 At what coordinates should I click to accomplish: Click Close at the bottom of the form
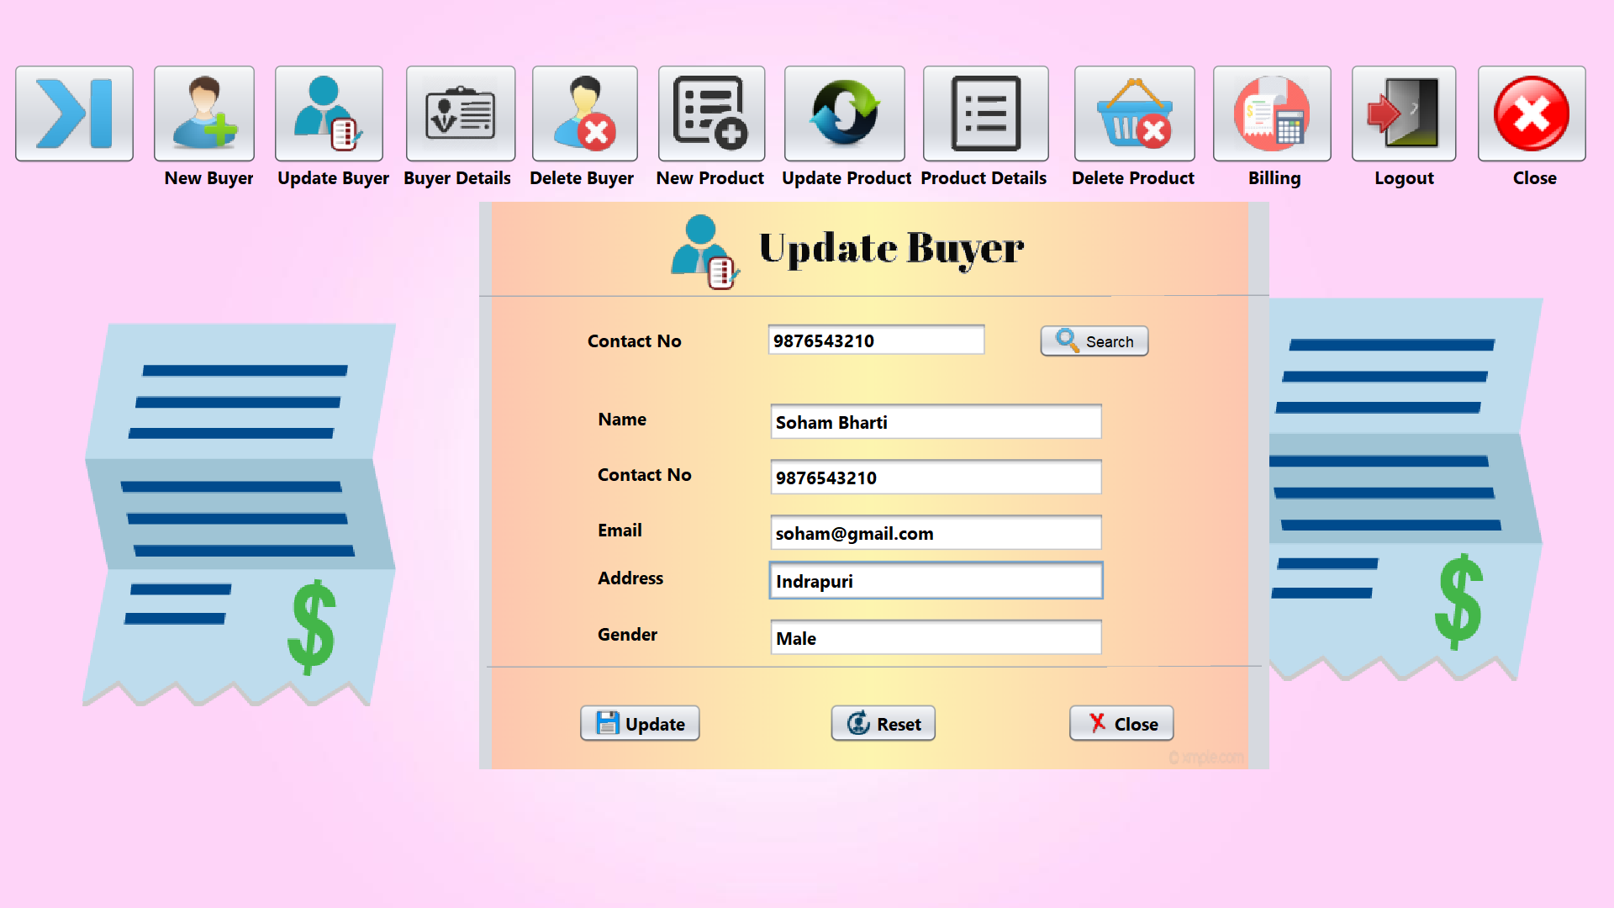(1121, 723)
